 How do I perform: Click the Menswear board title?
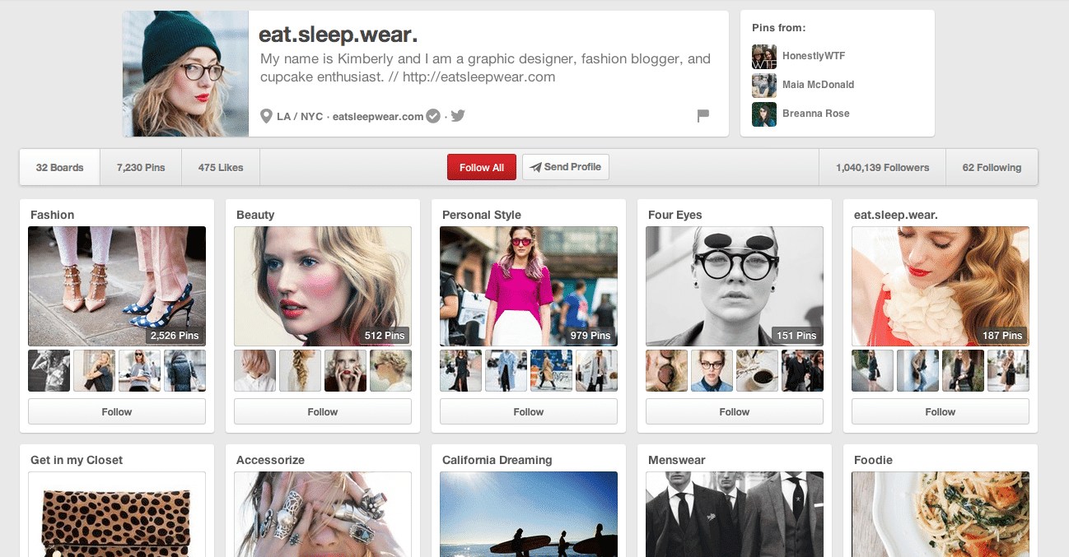(x=677, y=460)
